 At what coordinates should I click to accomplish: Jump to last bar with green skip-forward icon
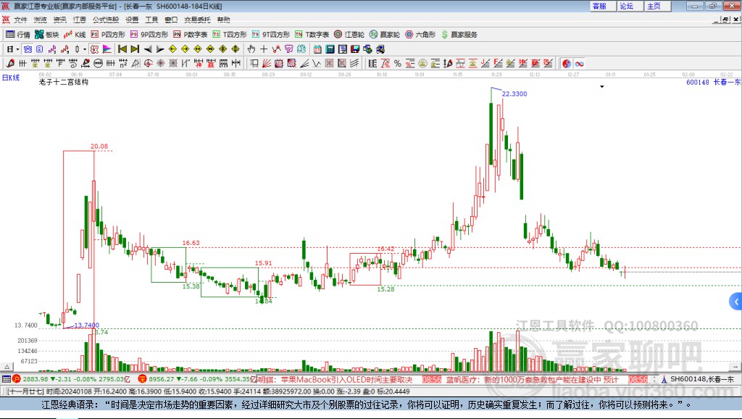[135, 49]
